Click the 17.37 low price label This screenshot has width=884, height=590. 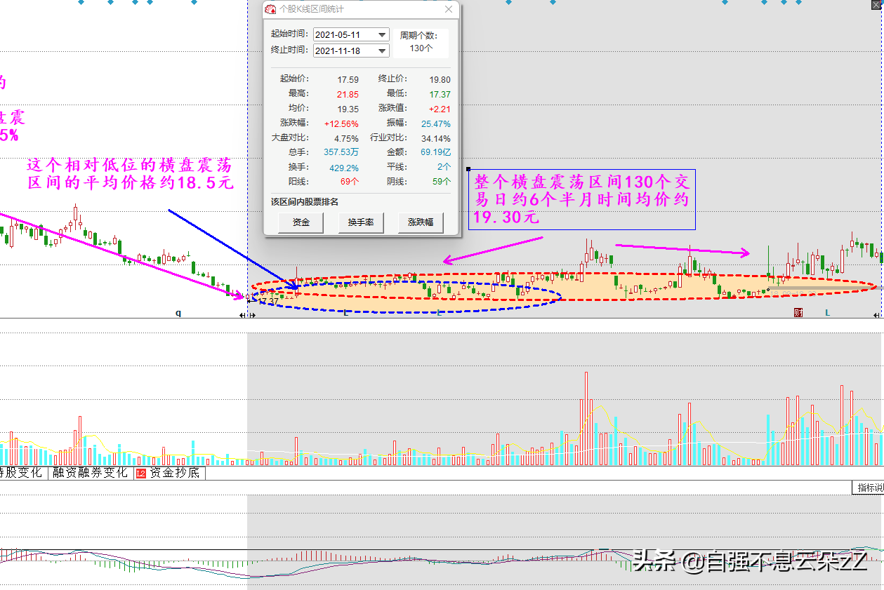click(268, 302)
